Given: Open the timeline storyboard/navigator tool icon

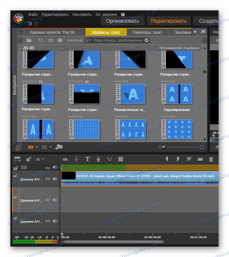Looking at the screenshot, I should 18,159.
